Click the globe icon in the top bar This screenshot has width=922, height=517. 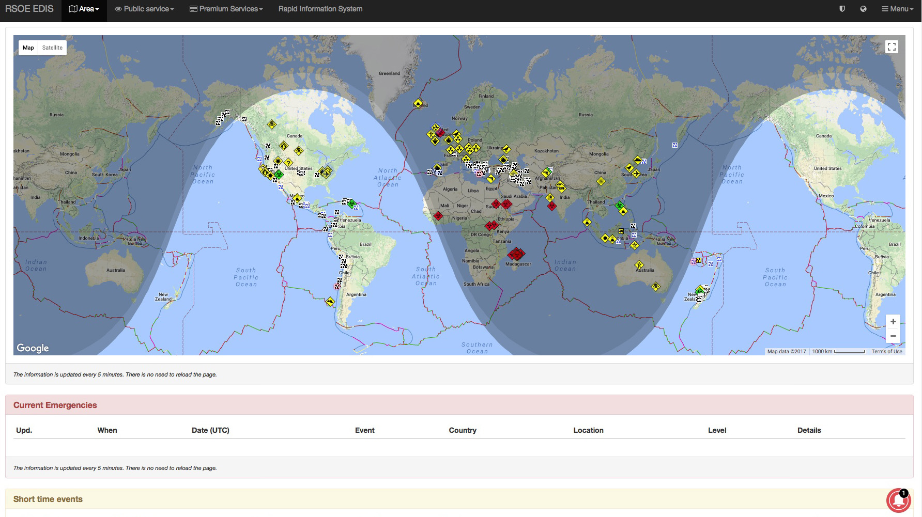point(863,9)
